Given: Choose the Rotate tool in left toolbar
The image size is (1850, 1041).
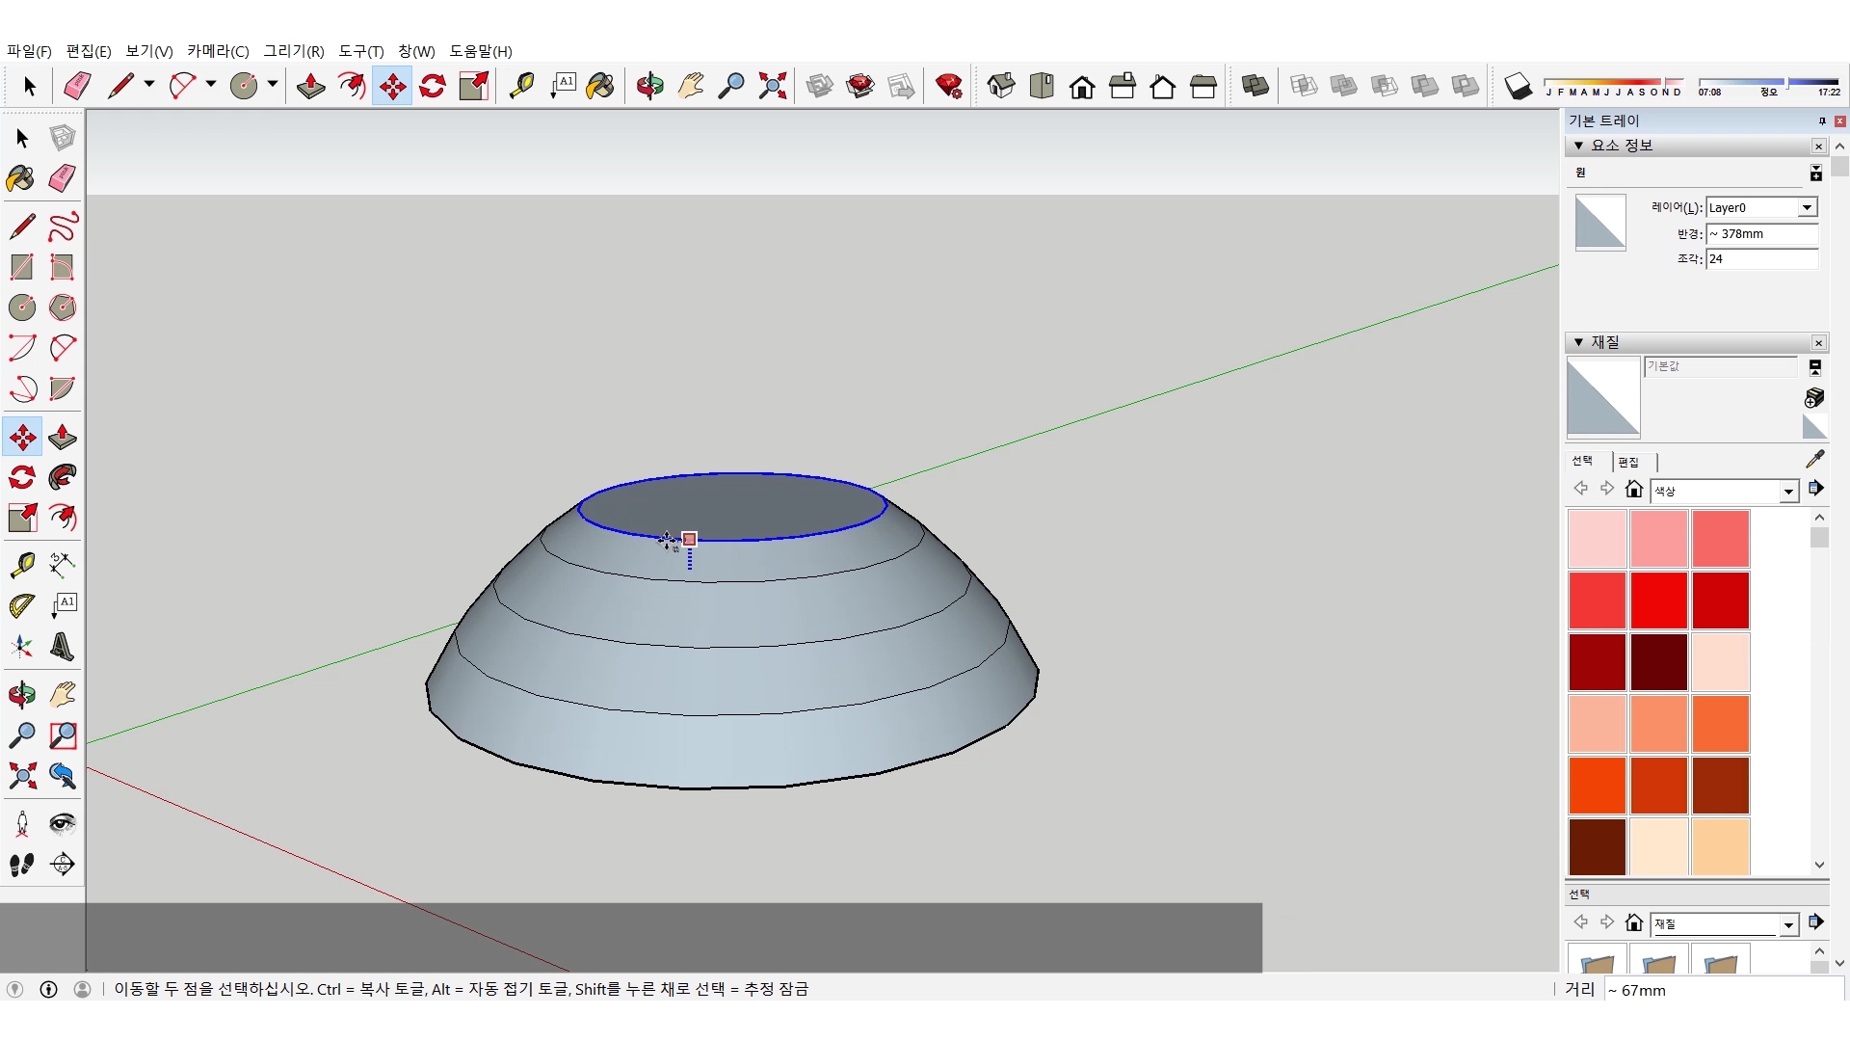Looking at the screenshot, I should pos(22,478).
